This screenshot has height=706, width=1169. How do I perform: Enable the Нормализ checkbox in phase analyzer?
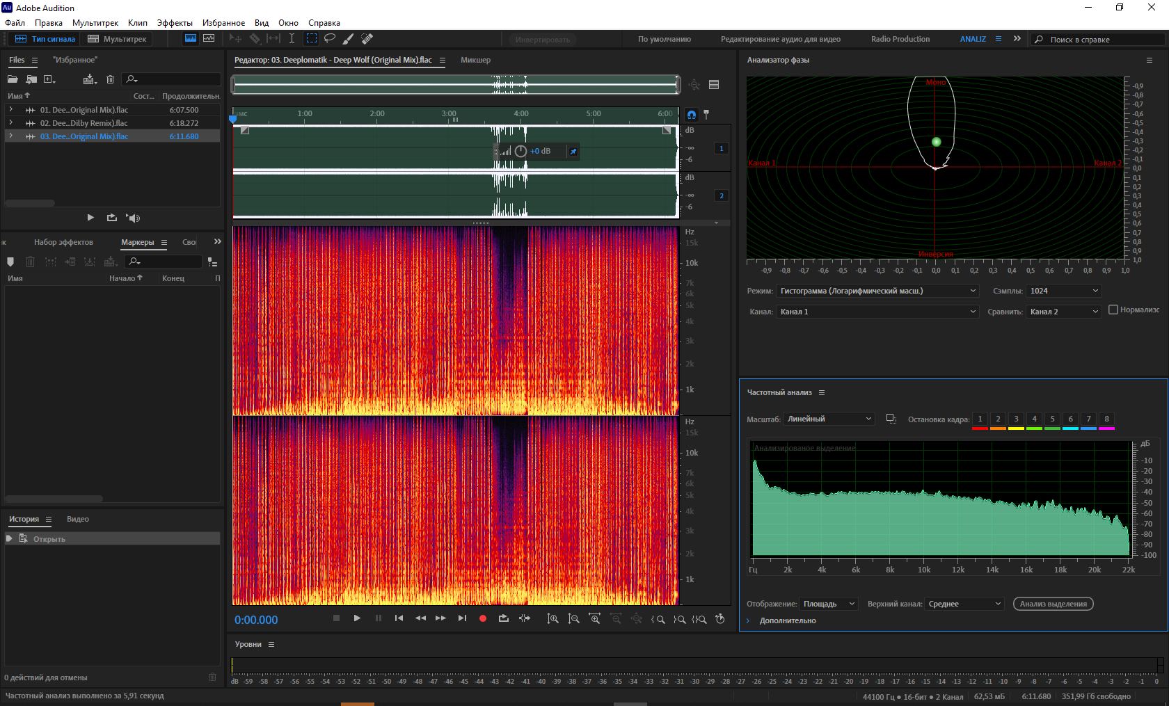coord(1113,310)
